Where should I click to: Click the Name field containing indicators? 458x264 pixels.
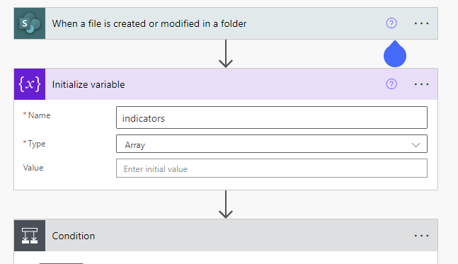click(x=272, y=117)
